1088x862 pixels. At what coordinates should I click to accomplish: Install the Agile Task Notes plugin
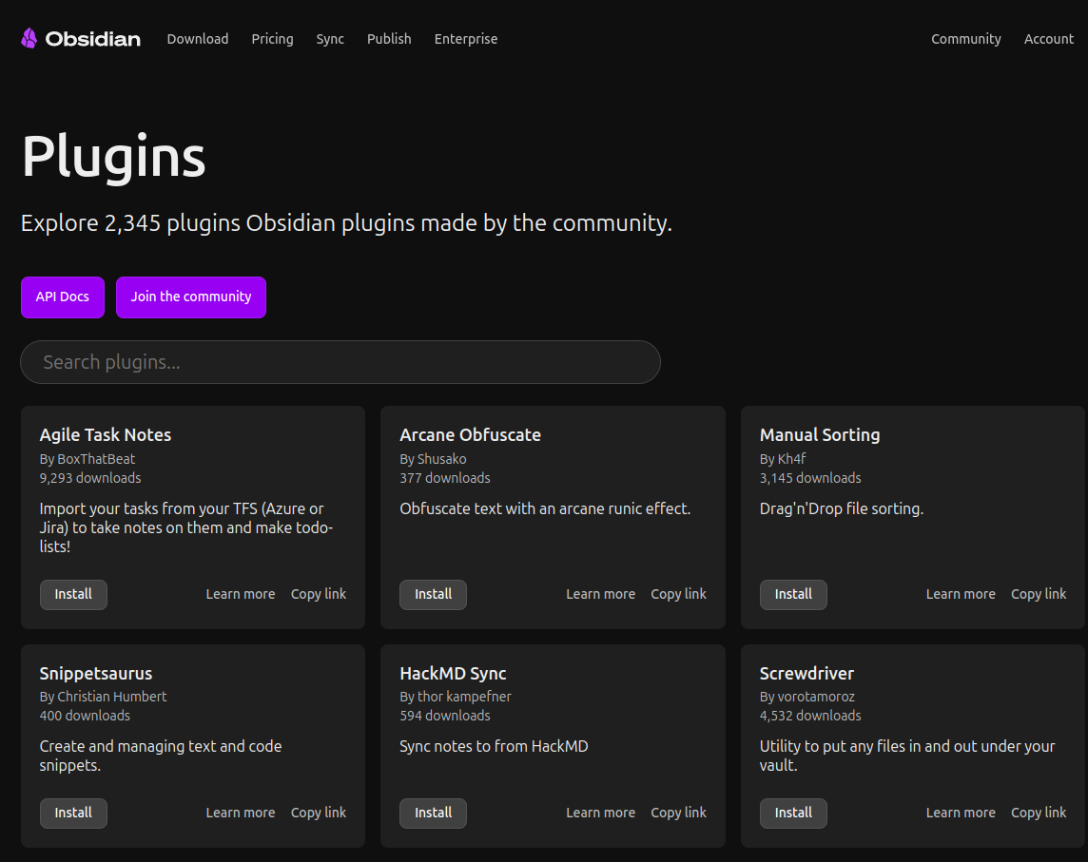click(x=73, y=595)
